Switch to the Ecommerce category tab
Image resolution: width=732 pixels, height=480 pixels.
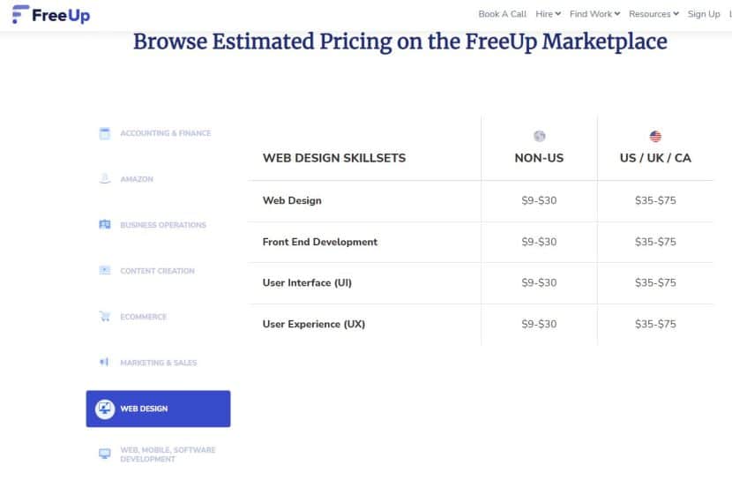[143, 317]
